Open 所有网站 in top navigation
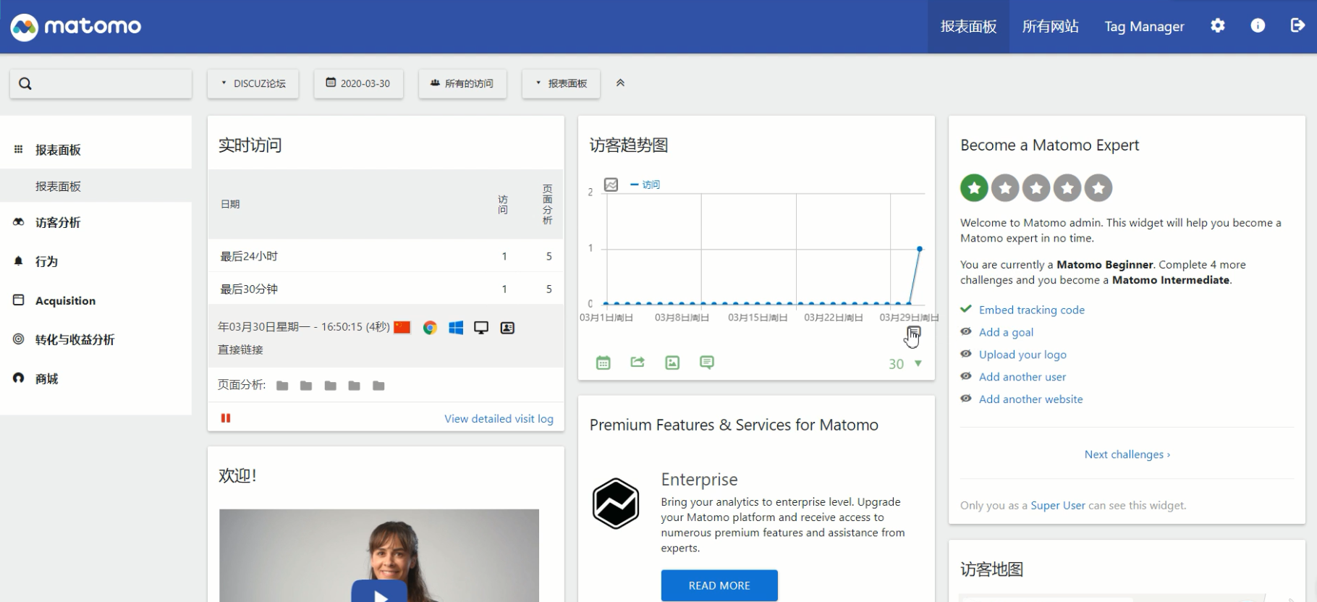The height and width of the screenshot is (602, 1317). pos(1050,27)
